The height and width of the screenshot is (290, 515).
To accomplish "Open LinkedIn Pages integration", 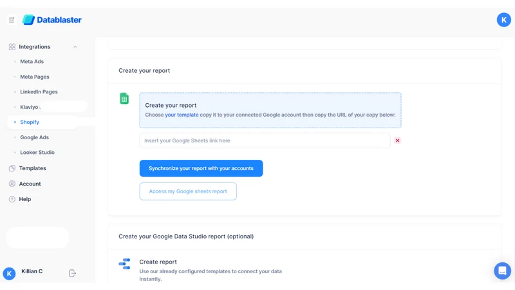I will pos(39,92).
